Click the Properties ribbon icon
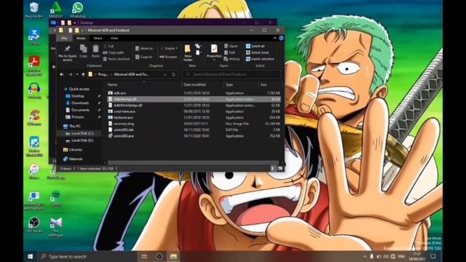 (214, 52)
